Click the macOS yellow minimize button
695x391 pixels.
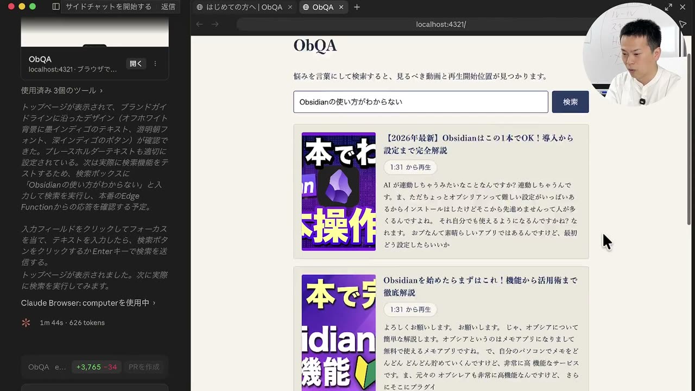[22, 7]
